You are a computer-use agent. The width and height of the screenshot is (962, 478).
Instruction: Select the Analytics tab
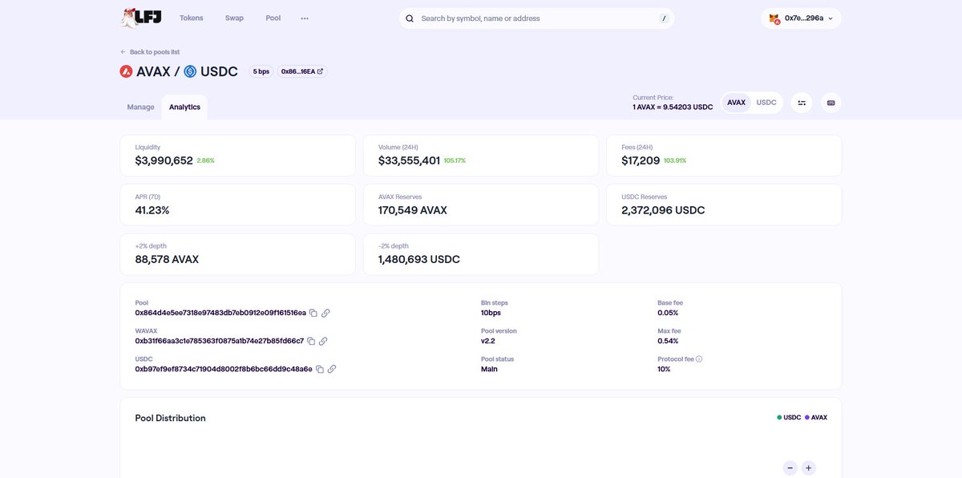[184, 107]
